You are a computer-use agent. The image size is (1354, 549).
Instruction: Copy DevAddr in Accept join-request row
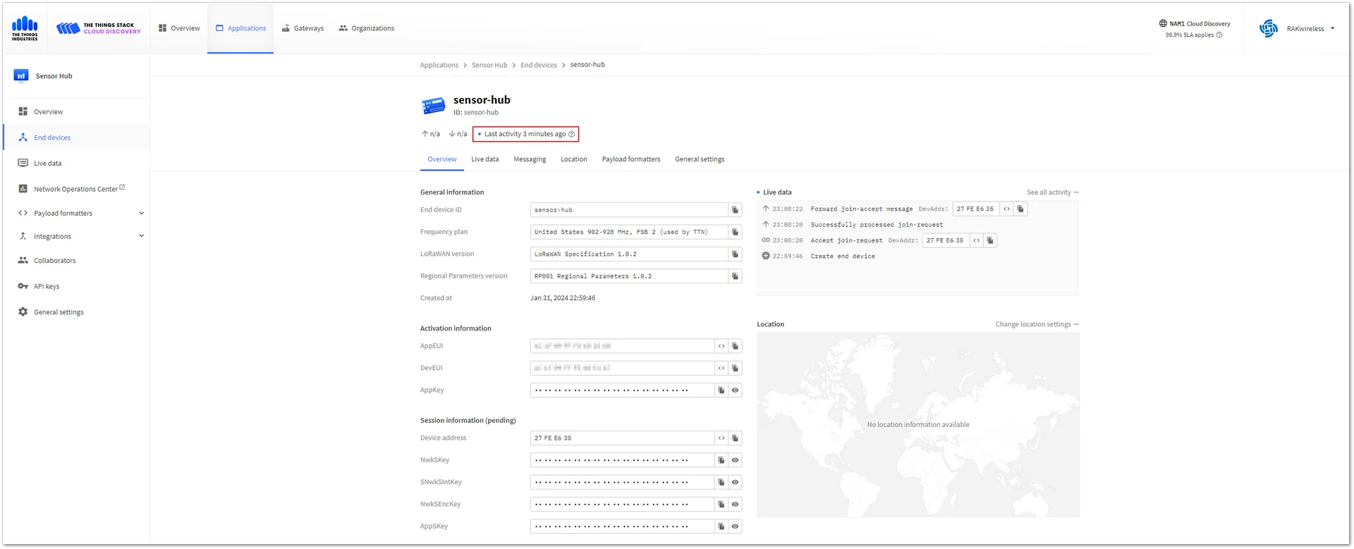(989, 240)
